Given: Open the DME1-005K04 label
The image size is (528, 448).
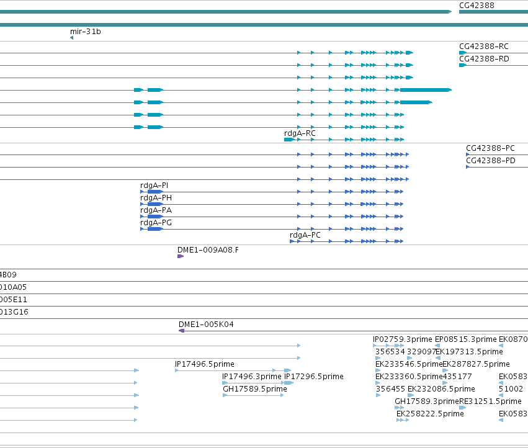Looking at the screenshot, I should (206, 325).
